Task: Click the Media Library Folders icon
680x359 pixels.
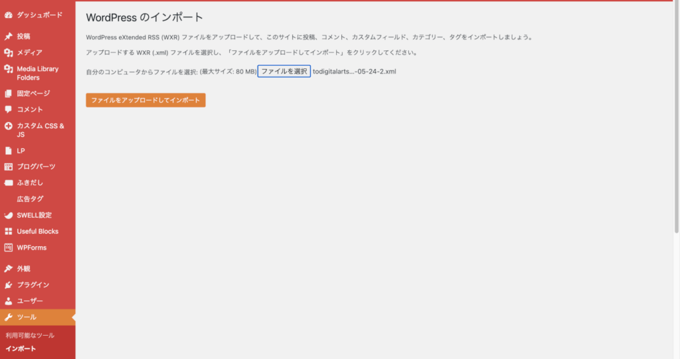Action: (x=8, y=69)
